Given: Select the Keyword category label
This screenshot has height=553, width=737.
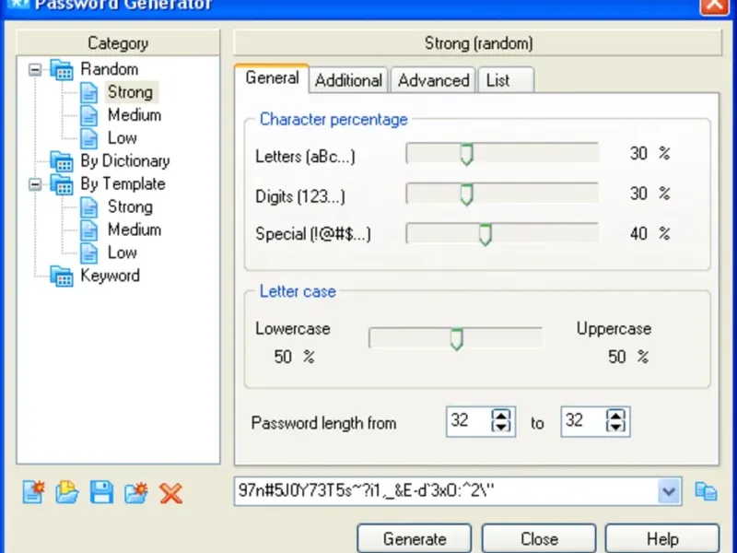Looking at the screenshot, I should click(x=110, y=276).
